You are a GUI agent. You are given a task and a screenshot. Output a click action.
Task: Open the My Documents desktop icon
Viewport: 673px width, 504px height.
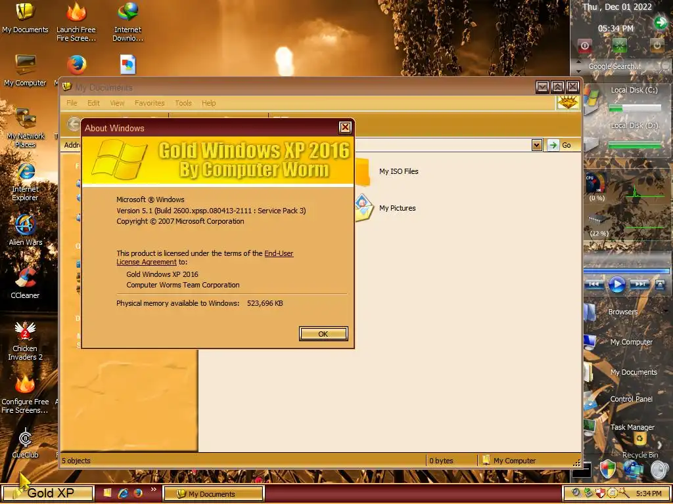[x=25, y=18]
